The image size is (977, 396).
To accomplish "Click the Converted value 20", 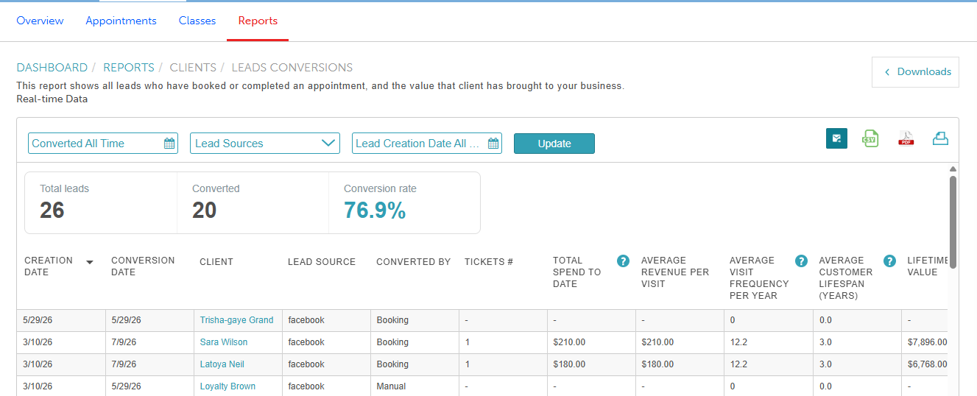I will tap(205, 211).
